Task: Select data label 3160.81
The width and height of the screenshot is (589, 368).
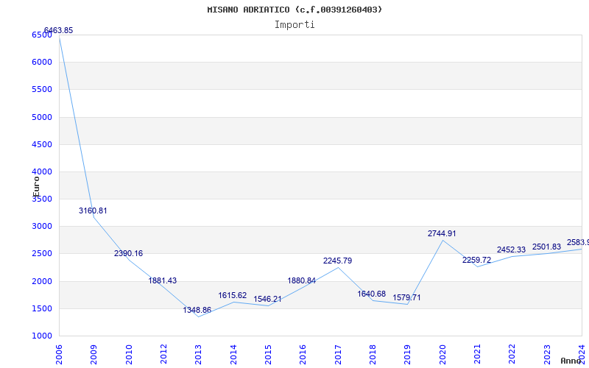Action: 93,210
